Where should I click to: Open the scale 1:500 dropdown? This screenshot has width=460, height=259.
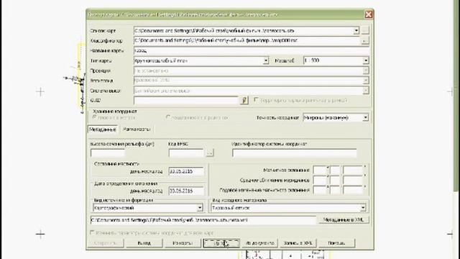point(366,60)
